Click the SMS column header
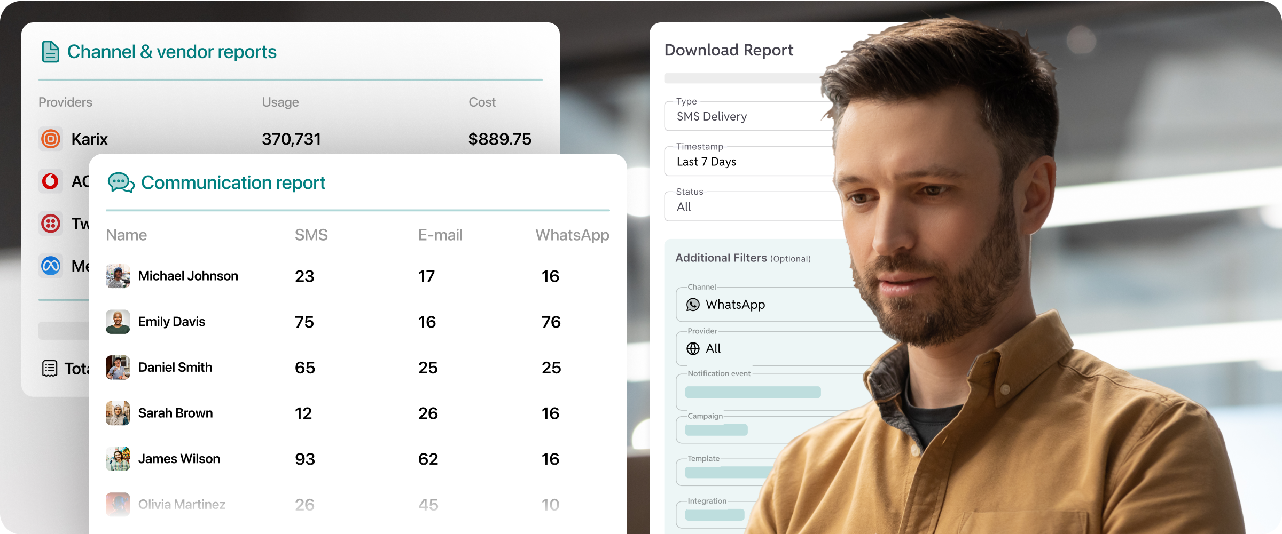 coord(311,235)
